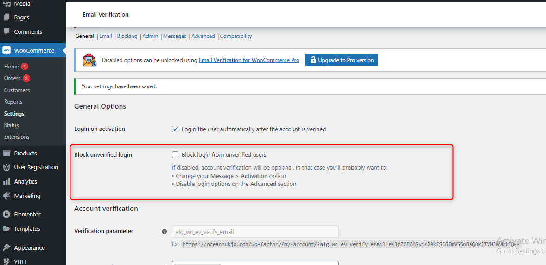Screen dimensions: 546x265
Task: Open the Media menu item
Action: coord(22,4)
